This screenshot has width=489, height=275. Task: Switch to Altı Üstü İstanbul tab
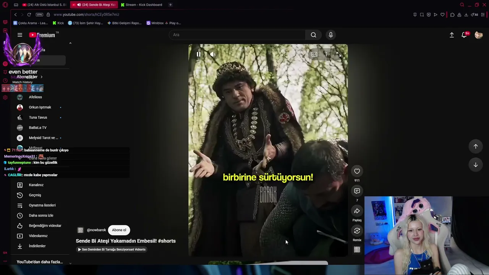click(44, 5)
